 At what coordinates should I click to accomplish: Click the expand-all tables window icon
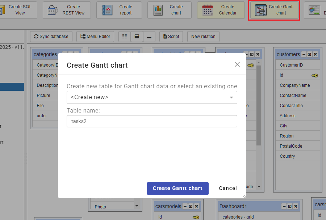(x=137, y=37)
